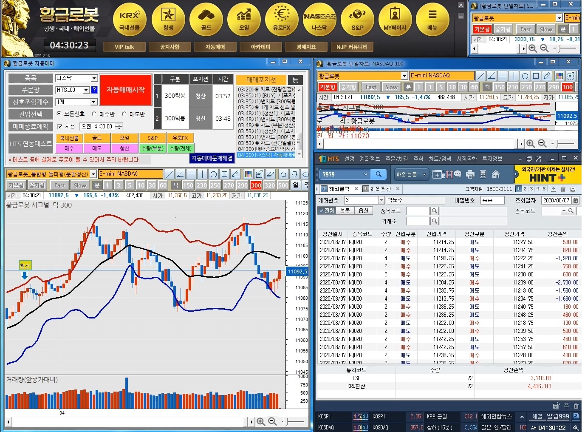Expand 황금로봇 dropdown in NASDAQ-100 chart window
582x432 pixels.
pyautogui.click(x=404, y=76)
